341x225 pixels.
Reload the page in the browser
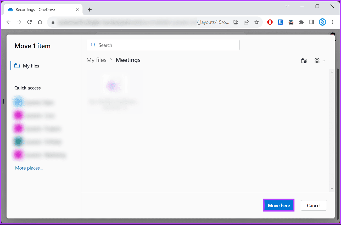click(29, 22)
